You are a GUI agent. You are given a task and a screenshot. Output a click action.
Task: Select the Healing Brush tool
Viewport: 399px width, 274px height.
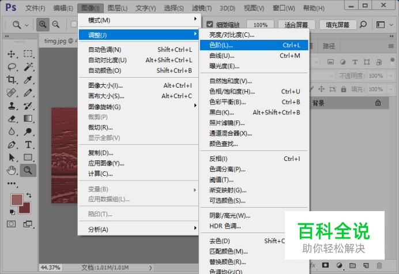pyautogui.click(x=12, y=93)
